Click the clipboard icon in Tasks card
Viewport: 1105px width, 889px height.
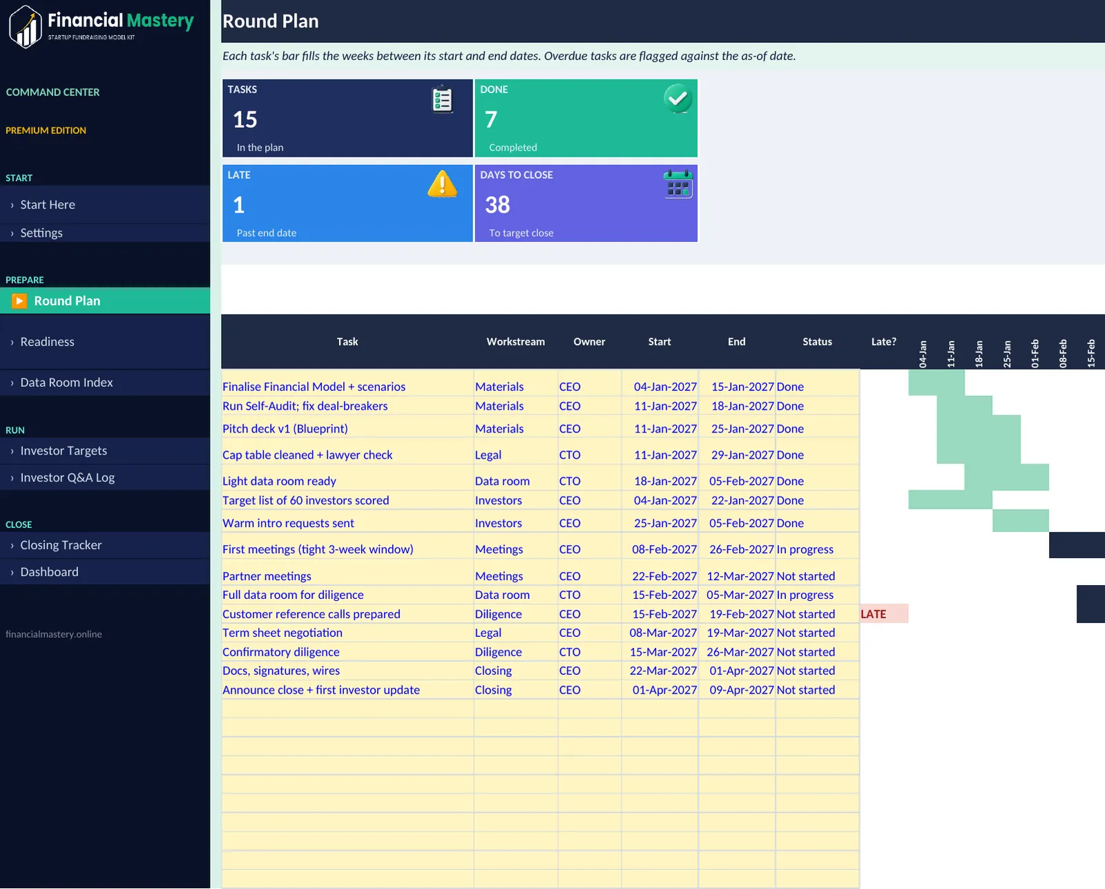[x=442, y=100]
